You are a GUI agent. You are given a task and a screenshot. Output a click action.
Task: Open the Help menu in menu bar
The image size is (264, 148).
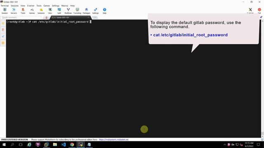[73, 6]
